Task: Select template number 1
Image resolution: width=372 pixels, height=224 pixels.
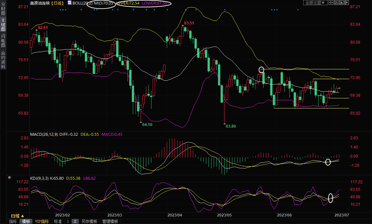Action: pos(68,221)
